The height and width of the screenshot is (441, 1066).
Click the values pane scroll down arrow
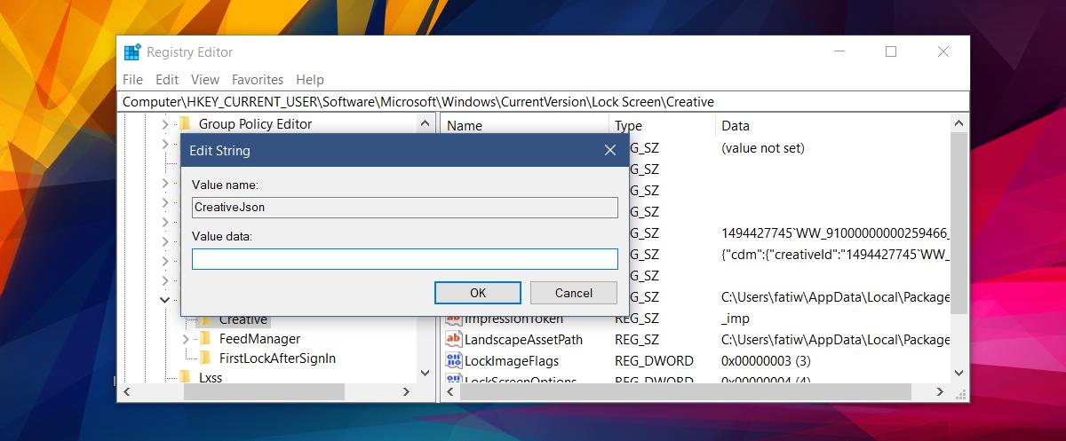(x=959, y=374)
